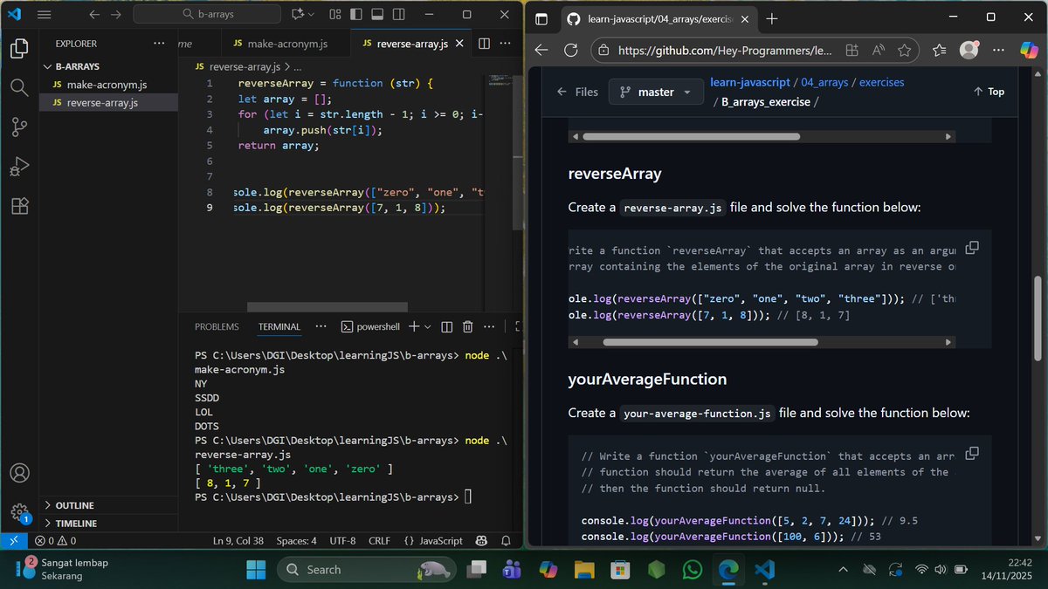Open Copilot in the Edge toolbar

tap(1029, 50)
